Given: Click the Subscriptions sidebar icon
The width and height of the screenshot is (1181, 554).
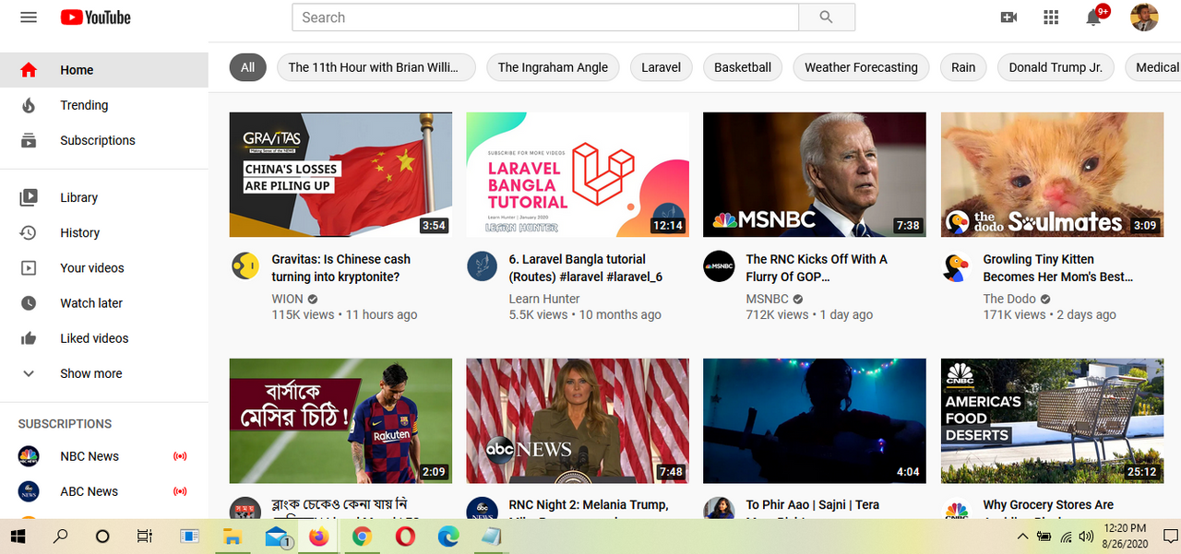Looking at the screenshot, I should click(29, 140).
